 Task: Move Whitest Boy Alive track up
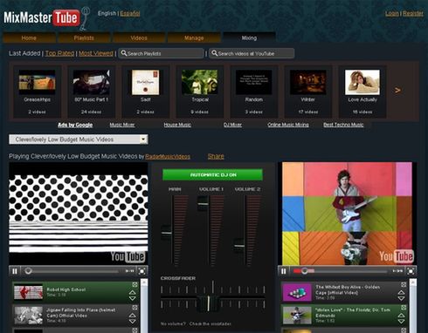[401, 292]
